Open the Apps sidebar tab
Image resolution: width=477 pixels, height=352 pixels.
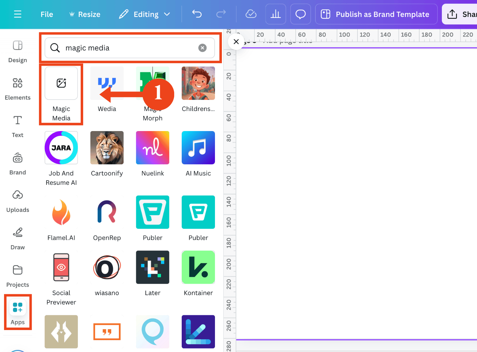pos(18,312)
